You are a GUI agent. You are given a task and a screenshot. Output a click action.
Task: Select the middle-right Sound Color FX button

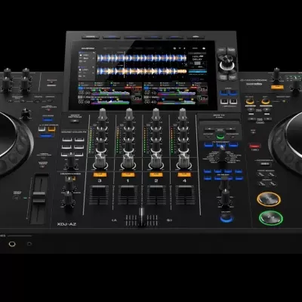click(x=79, y=146)
